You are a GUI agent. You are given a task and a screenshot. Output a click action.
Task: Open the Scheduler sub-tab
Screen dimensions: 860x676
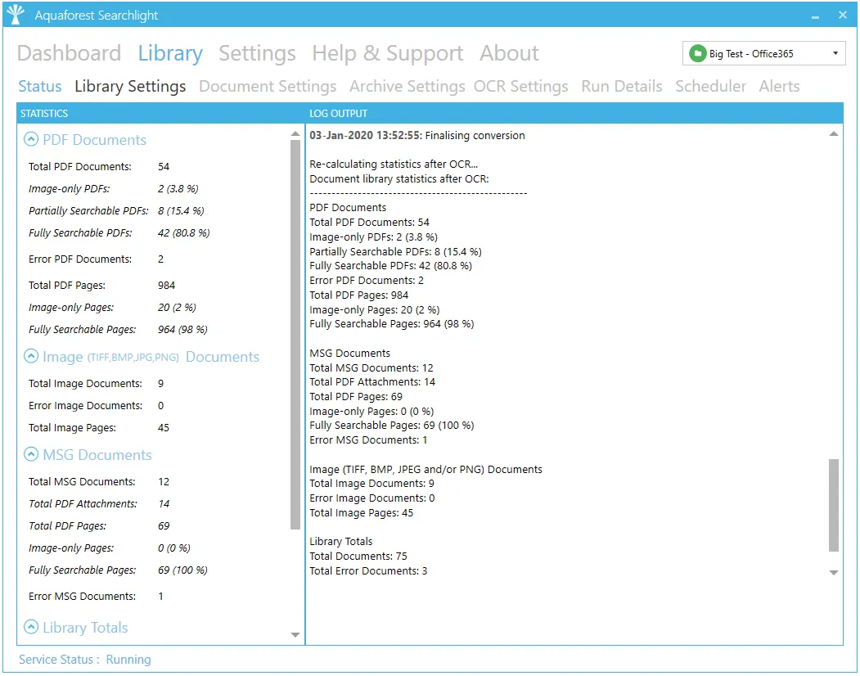710,87
